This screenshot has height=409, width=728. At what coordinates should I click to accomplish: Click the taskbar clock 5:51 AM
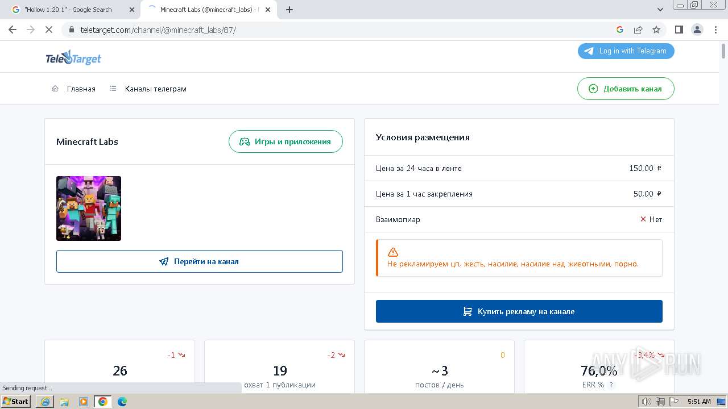coord(699,402)
